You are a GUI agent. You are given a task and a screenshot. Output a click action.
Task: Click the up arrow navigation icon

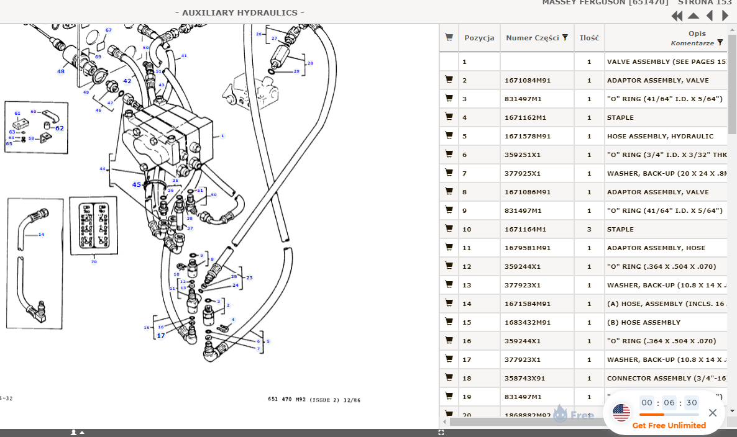point(694,16)
